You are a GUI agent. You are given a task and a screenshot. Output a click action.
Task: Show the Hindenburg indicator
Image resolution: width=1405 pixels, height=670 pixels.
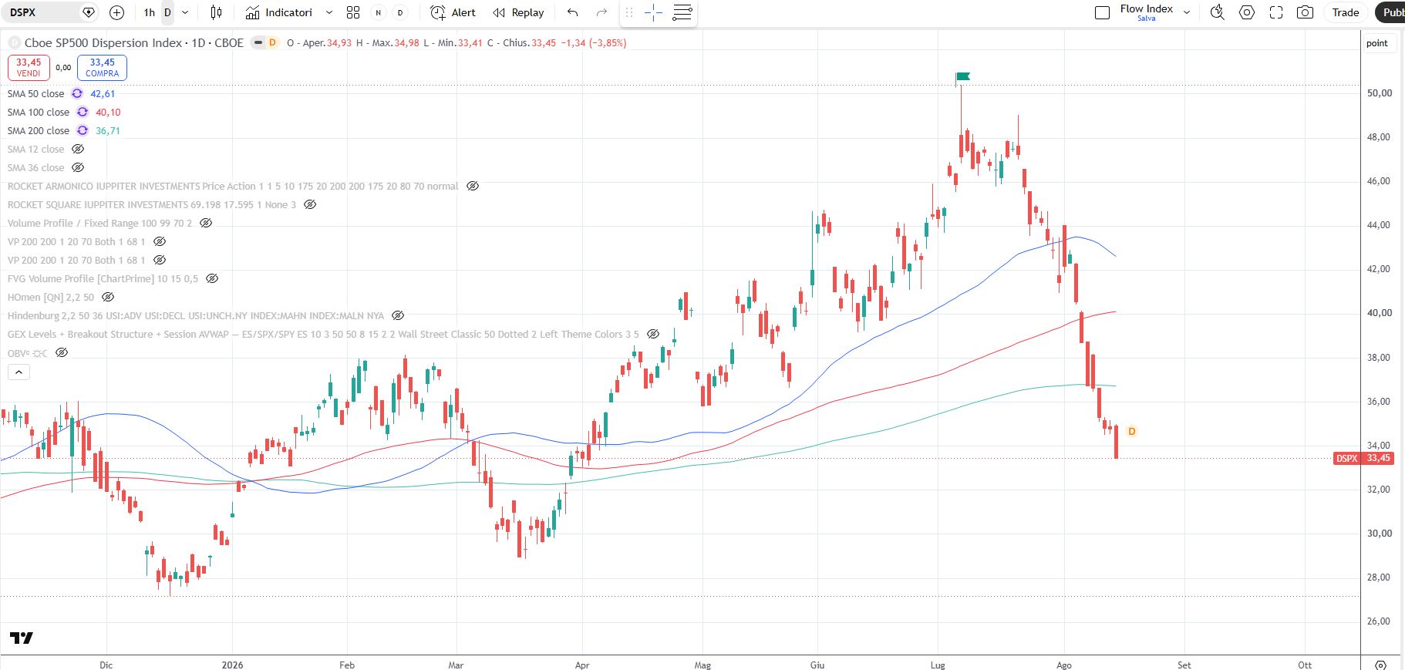398,315
